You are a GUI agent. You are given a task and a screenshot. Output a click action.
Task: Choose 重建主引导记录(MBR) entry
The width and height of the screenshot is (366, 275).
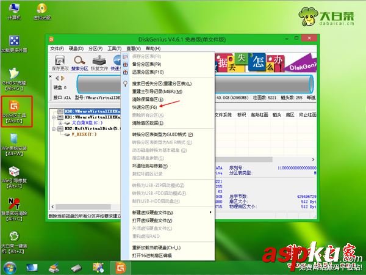pyautogui.click(x=168, y=92)
